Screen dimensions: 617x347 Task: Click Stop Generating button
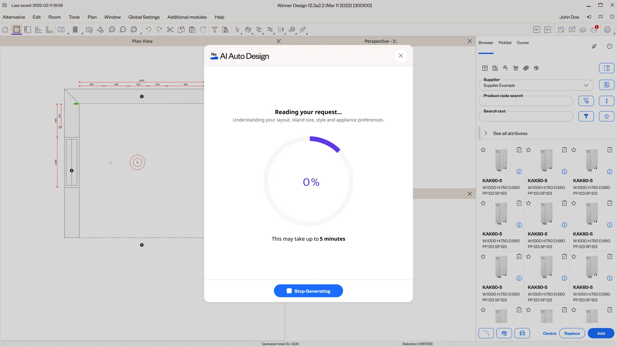tap(308, 291)
